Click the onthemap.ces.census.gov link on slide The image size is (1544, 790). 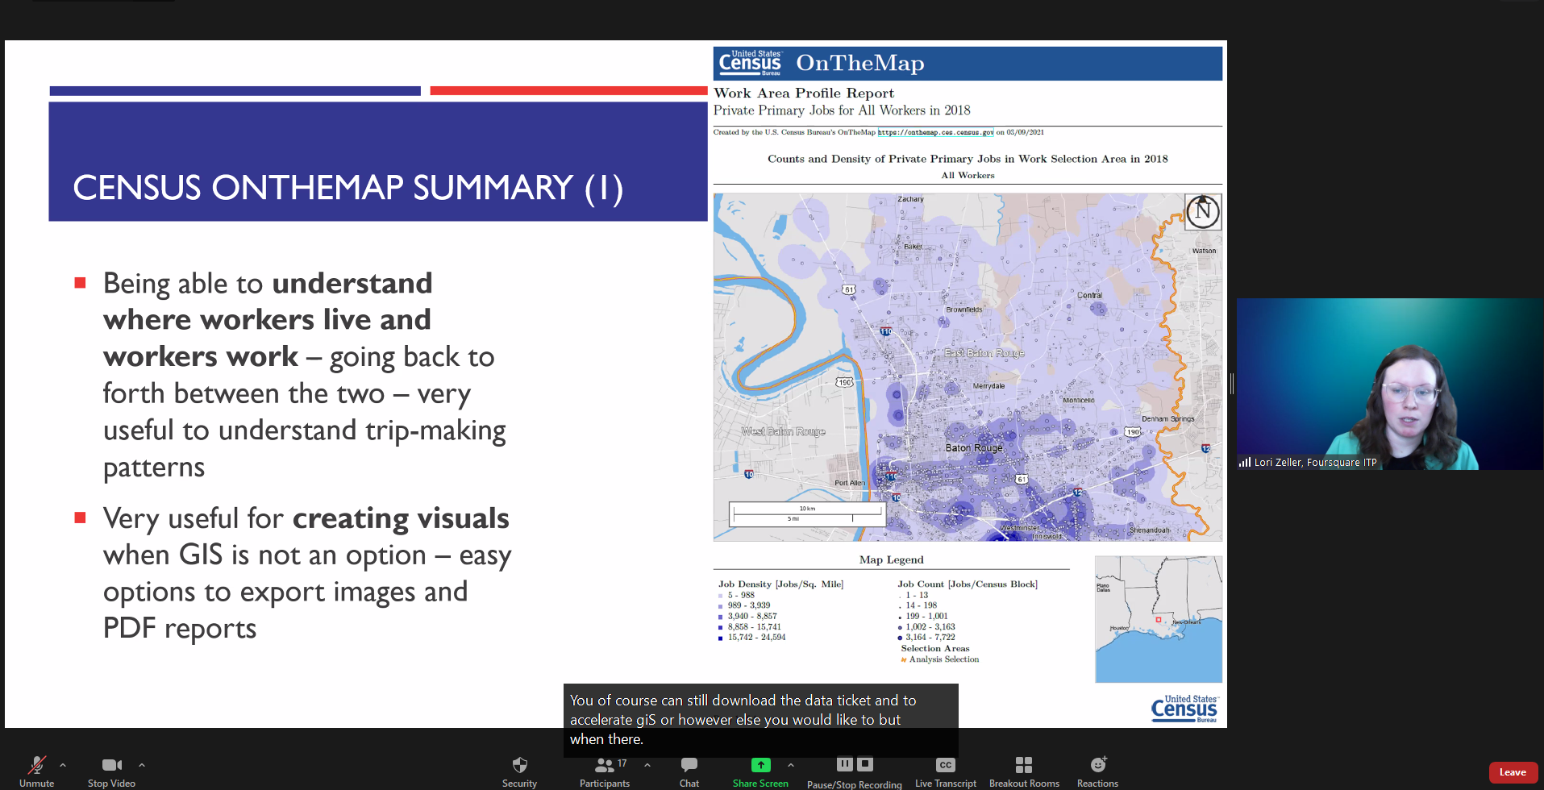pos(935,132)
